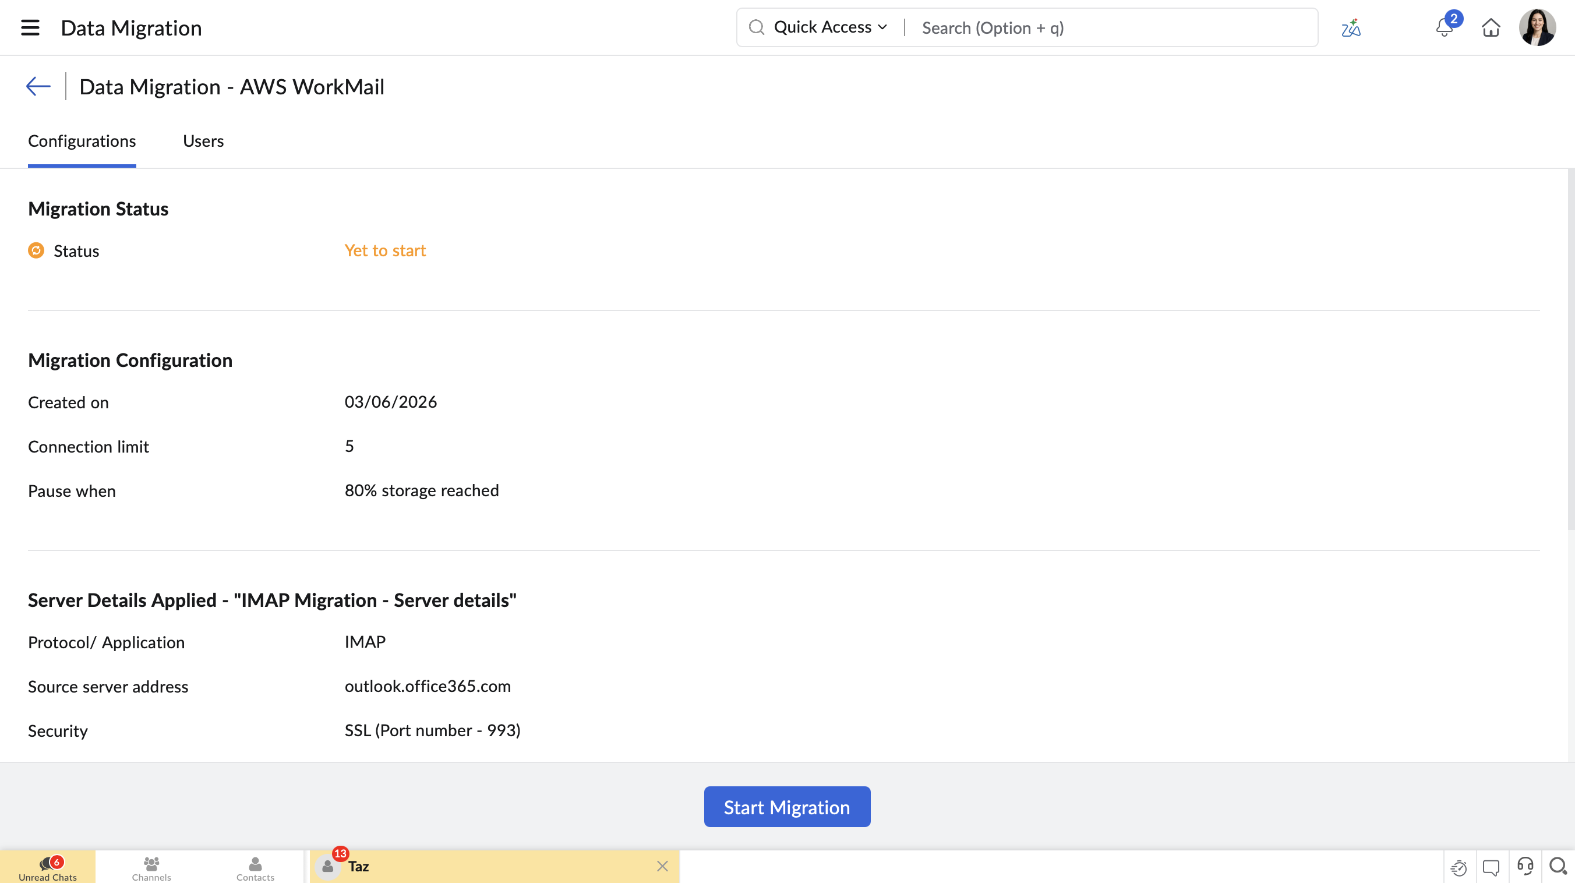
Task: Open Unread Chats in the chat bar
Action: [x=48, y=867]
